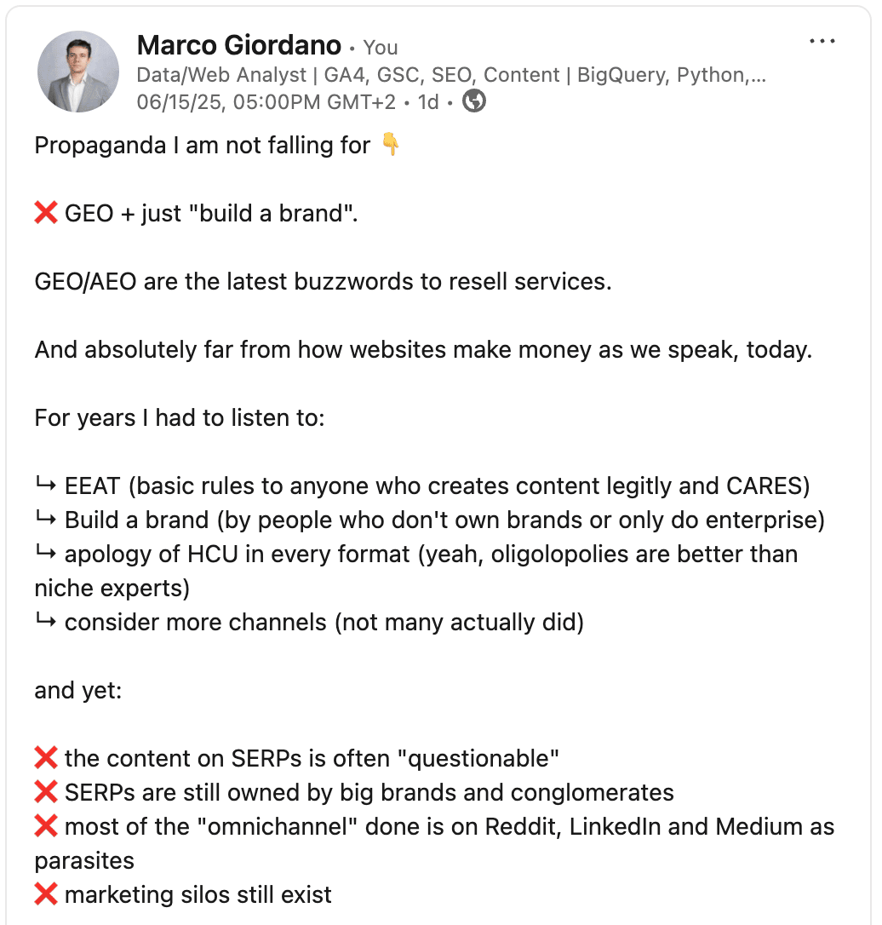Click the red X before 'marketing silos'

tap(46, 894)
